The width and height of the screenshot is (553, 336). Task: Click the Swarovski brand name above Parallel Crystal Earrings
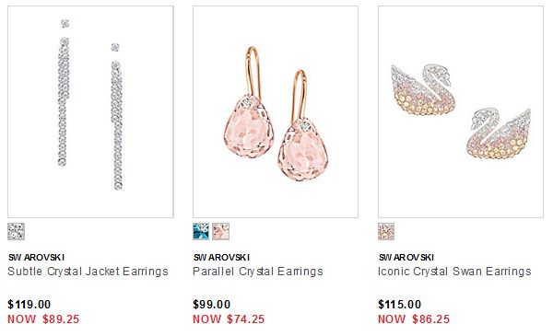(221, 258)
